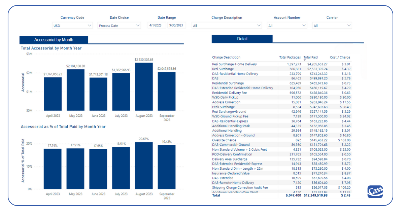Open the Date Choice dropdown showing Process Date

click(x=119, y=25)
